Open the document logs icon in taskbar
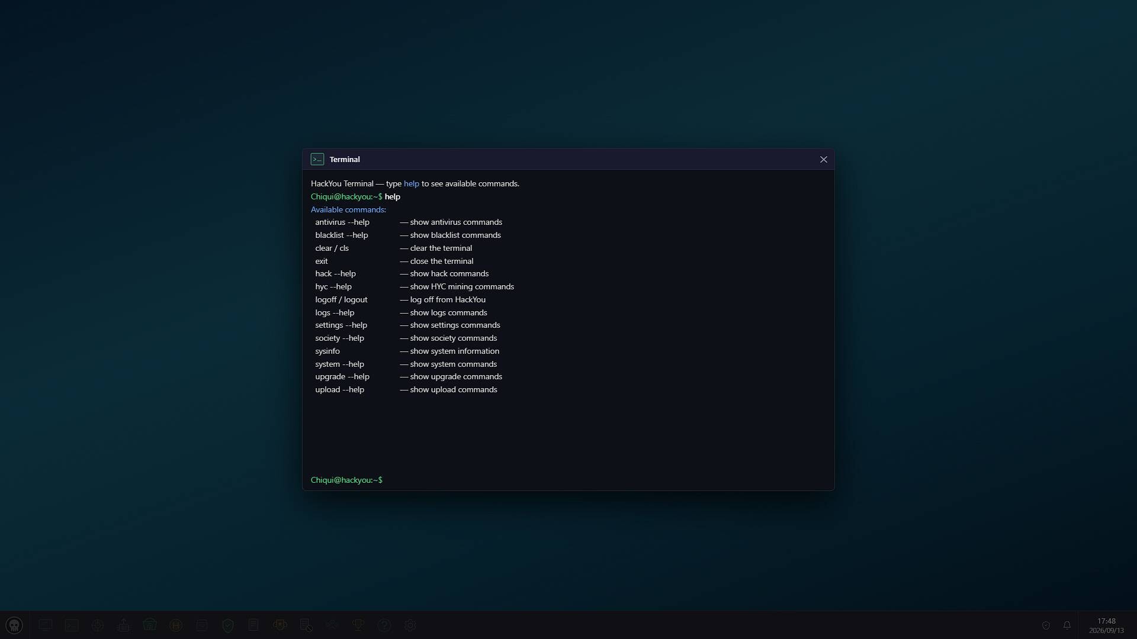 (x=254, y=625)
